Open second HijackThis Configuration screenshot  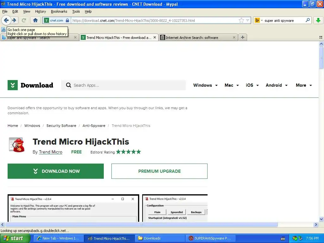click(175, 208)
